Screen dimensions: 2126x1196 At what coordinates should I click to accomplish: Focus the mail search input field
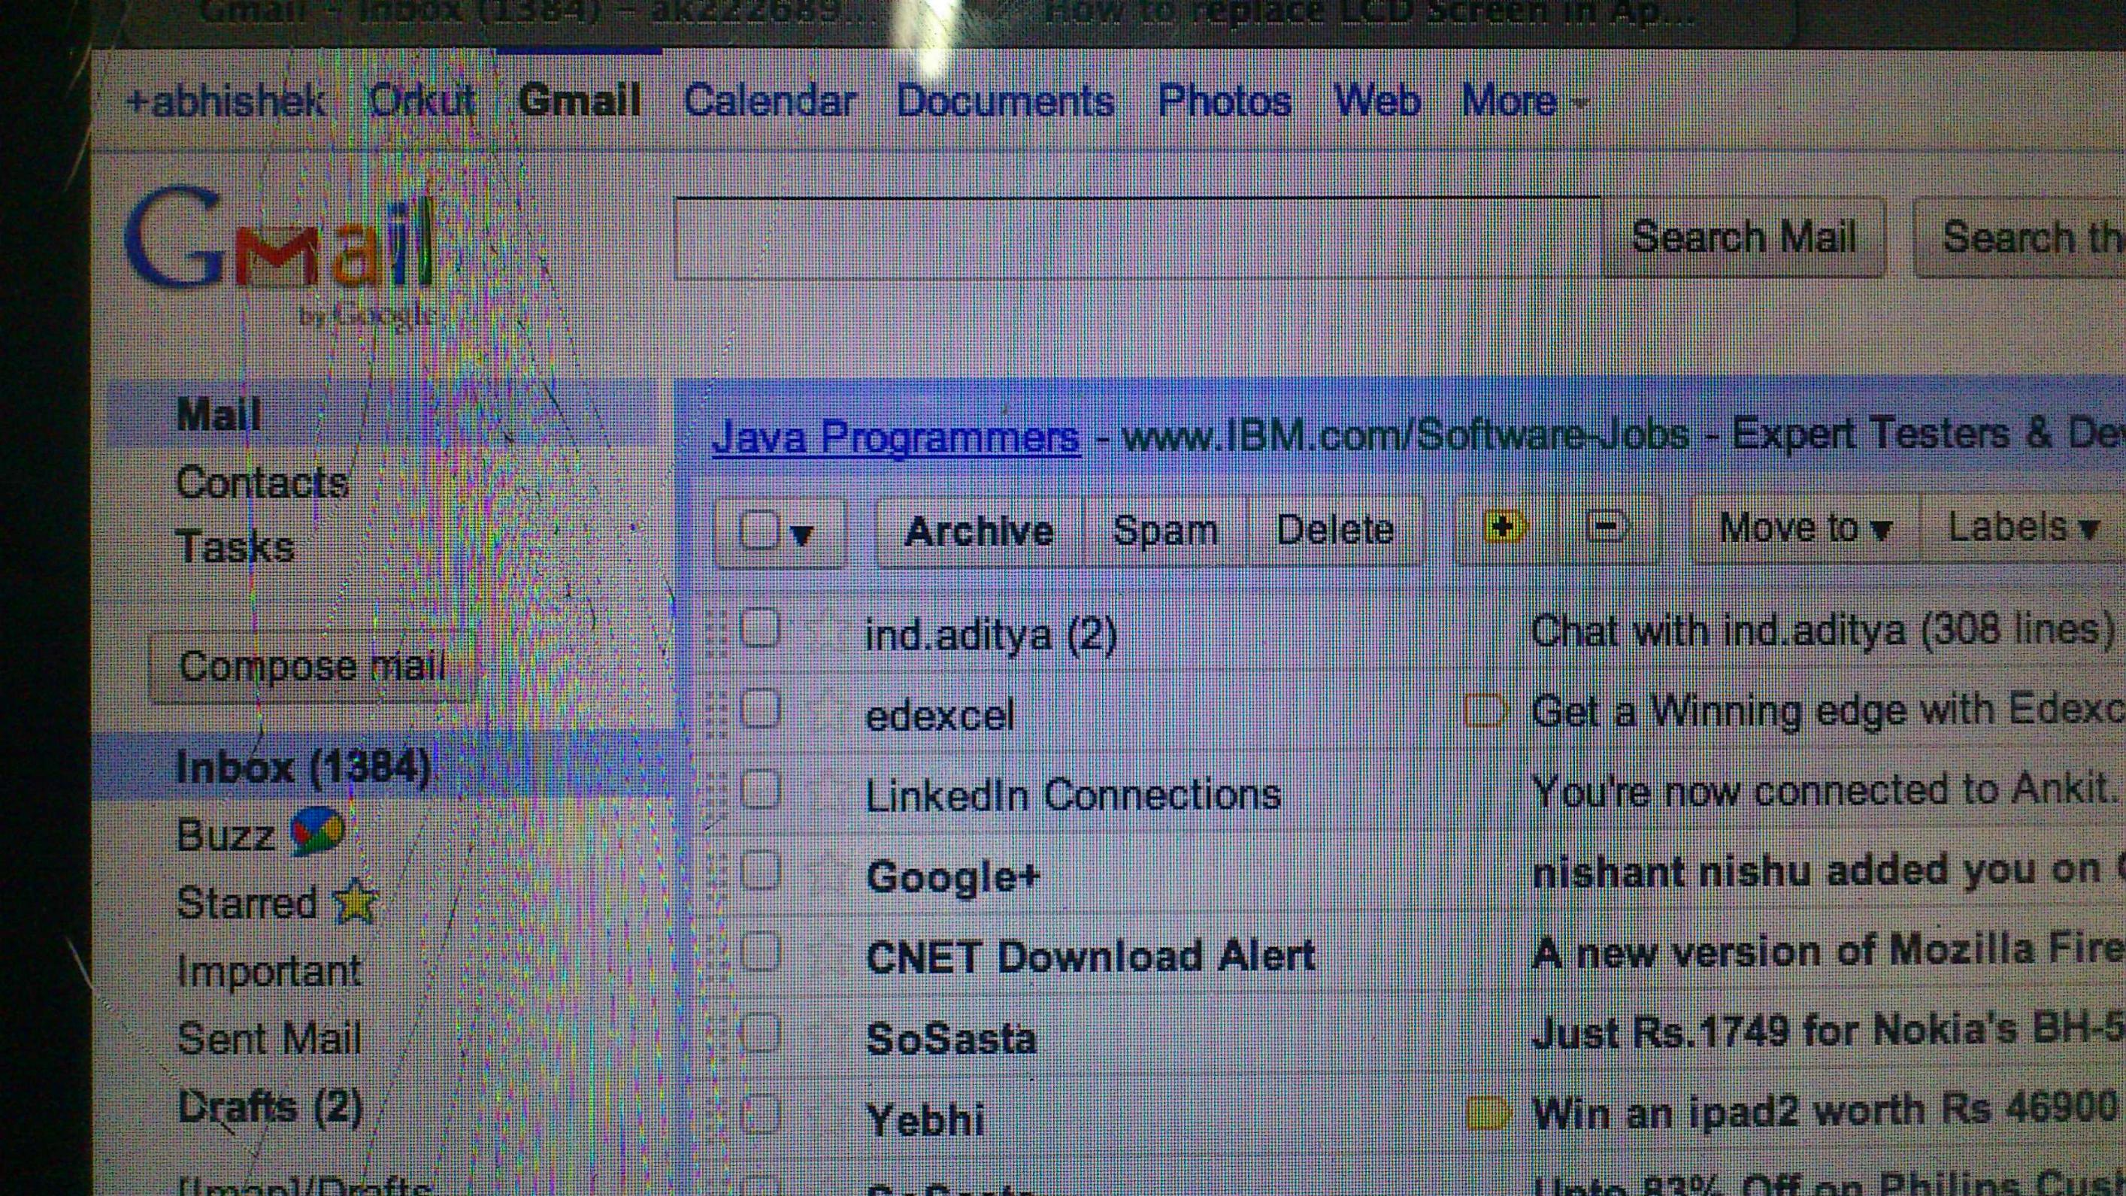pos(1137,239)
